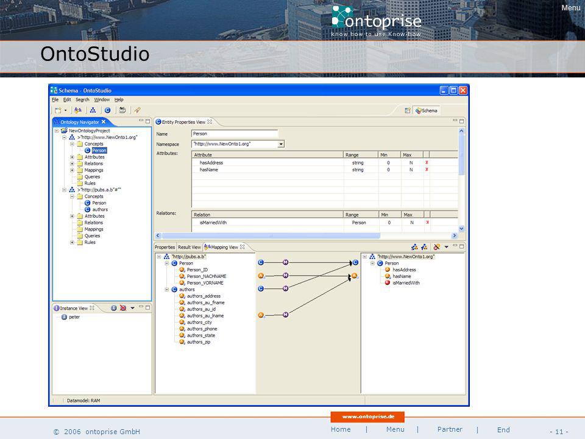Click crossed-out instance icon in Instance View
585x439 pixels.
[122, 308]
